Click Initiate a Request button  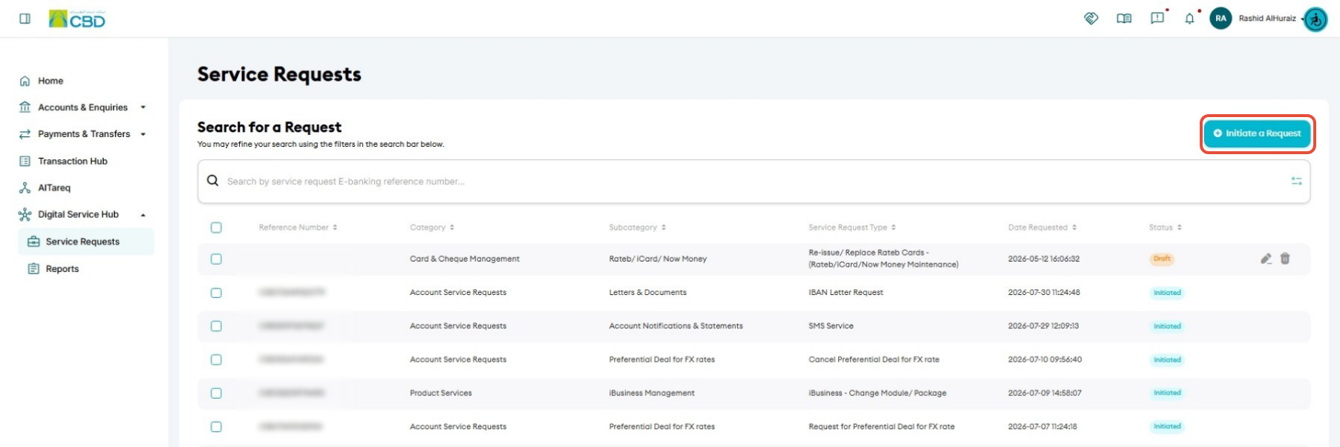tap(1258, 133)
